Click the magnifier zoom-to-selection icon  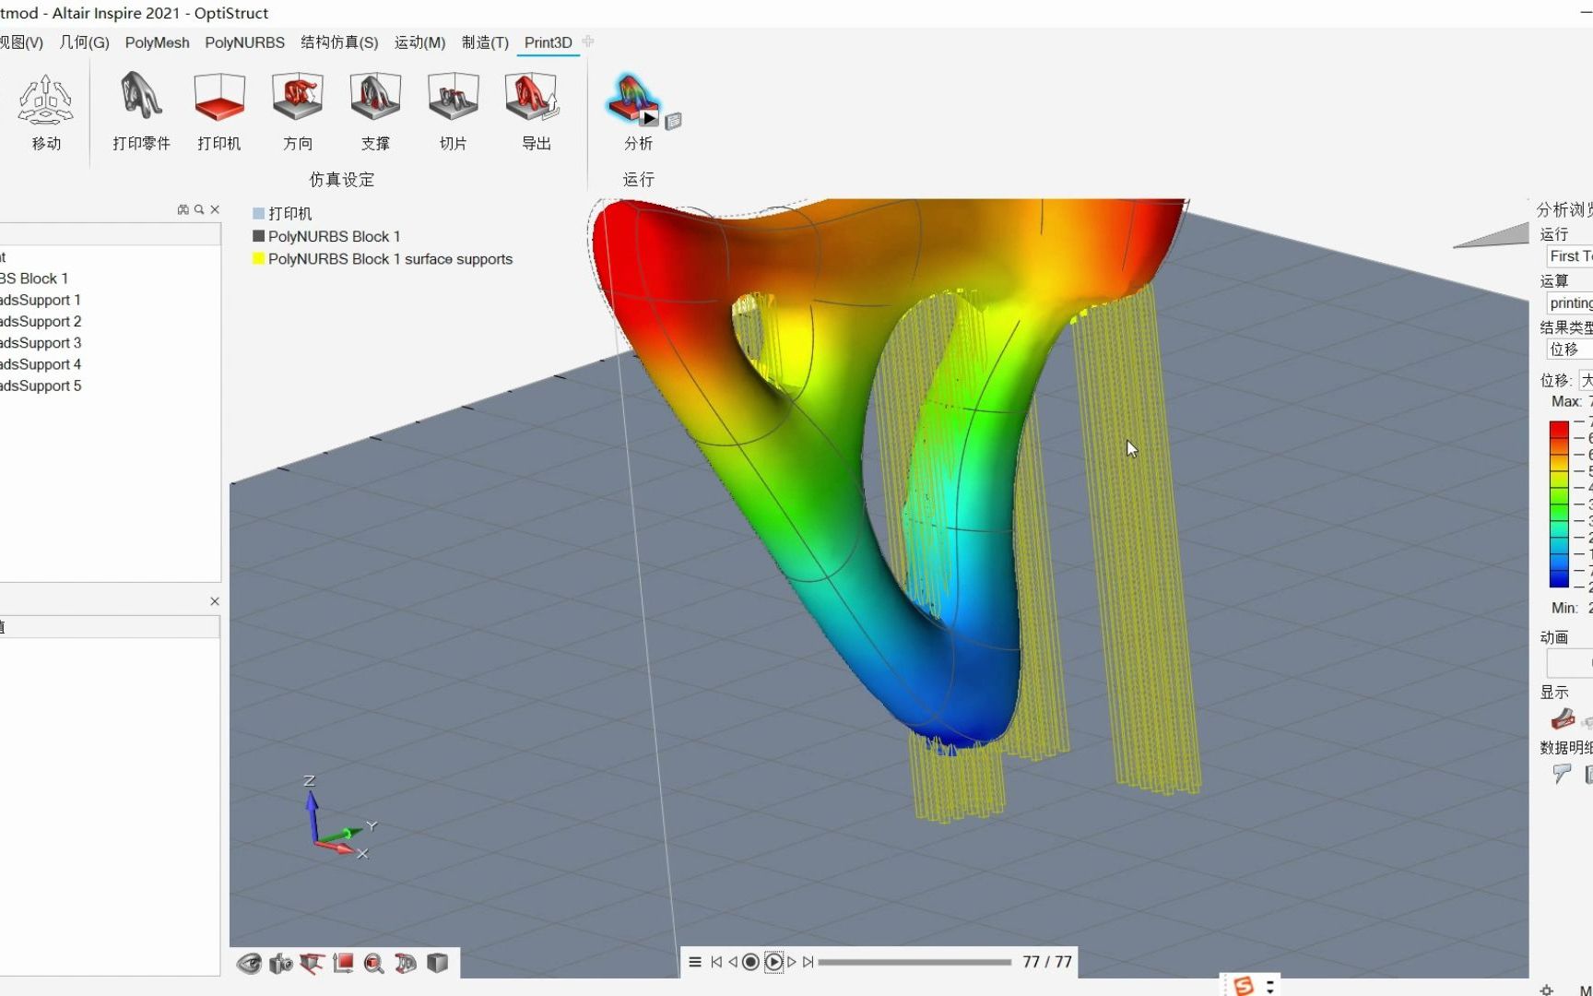(x=373, y=964)
